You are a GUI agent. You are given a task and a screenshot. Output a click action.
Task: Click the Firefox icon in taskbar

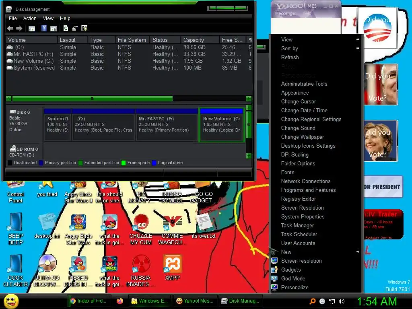pyautogui.click(x=120, y=301)
